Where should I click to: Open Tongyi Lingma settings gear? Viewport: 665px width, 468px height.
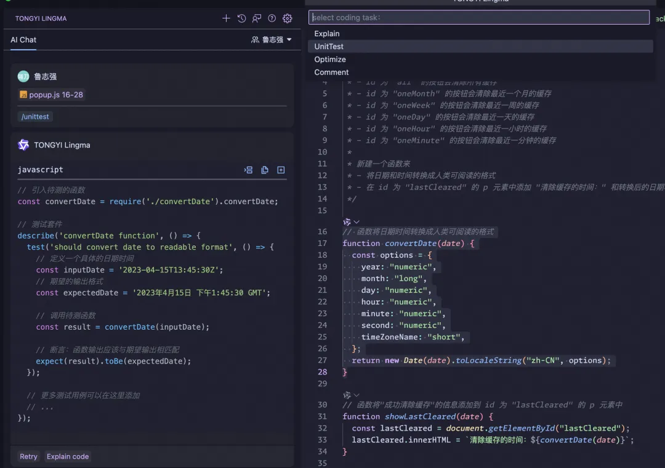(287, 18)
